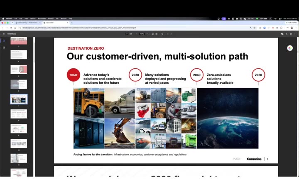Reload the current page
Screen dimensions: 299x184
[11, 28]
